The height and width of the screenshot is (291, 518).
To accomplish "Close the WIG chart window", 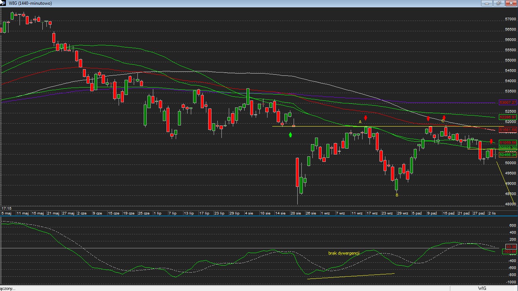I will pyautogui.click(x=511, y=3).
